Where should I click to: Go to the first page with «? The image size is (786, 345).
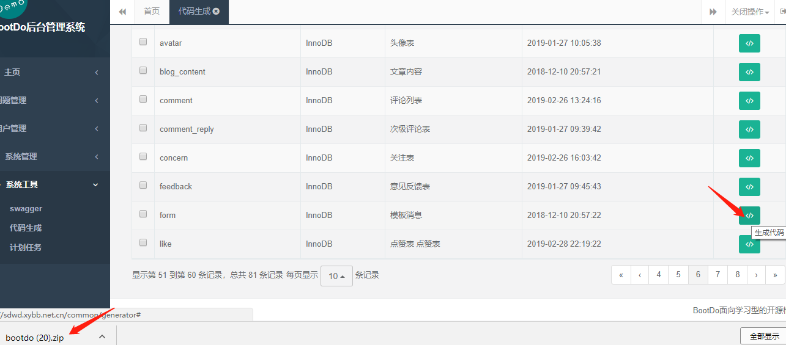621,275
